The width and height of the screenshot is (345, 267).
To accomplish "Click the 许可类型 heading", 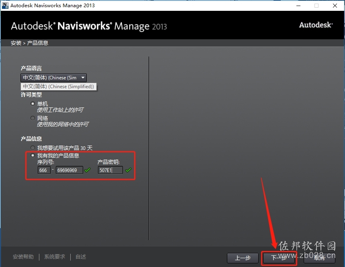I will point(31,95).
